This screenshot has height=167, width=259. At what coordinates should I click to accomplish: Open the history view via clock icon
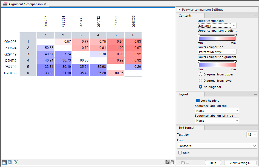click(x=10, y=162)
